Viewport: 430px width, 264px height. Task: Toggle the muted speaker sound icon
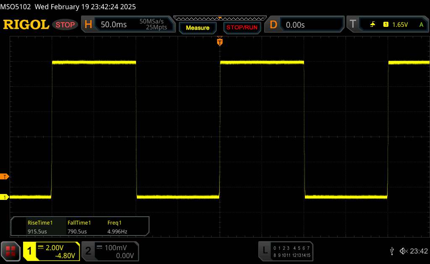404,251
